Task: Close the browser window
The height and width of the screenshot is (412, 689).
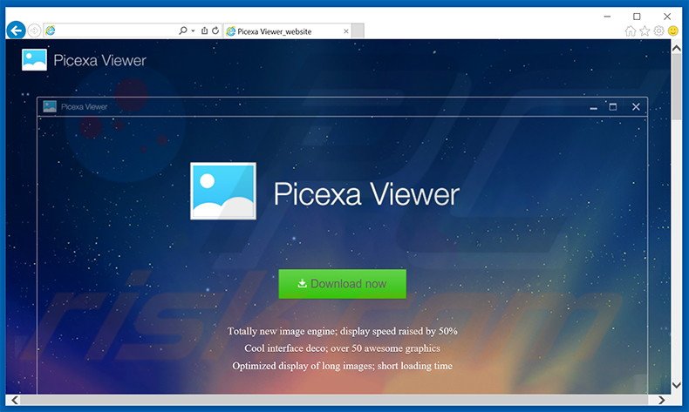Action: pos(667,17)
